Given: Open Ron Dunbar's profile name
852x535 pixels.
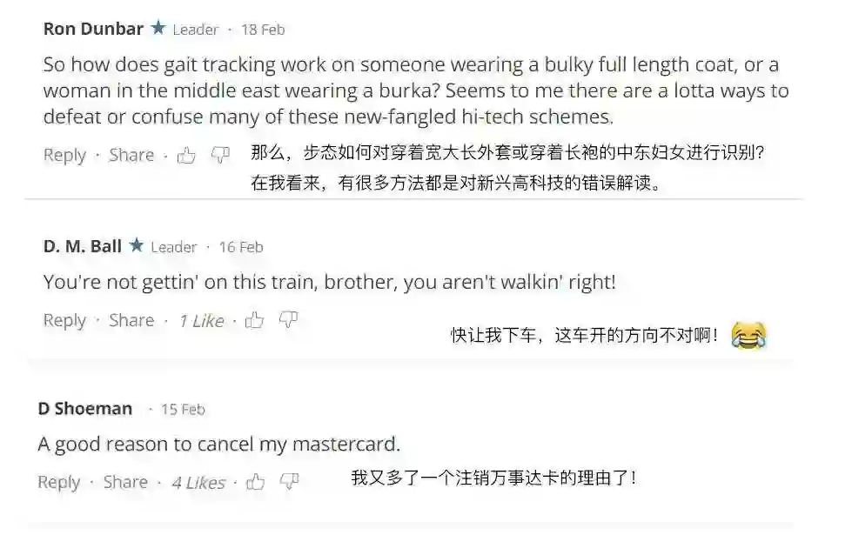Looking at the screenshot, I should (x=93, y=29).
